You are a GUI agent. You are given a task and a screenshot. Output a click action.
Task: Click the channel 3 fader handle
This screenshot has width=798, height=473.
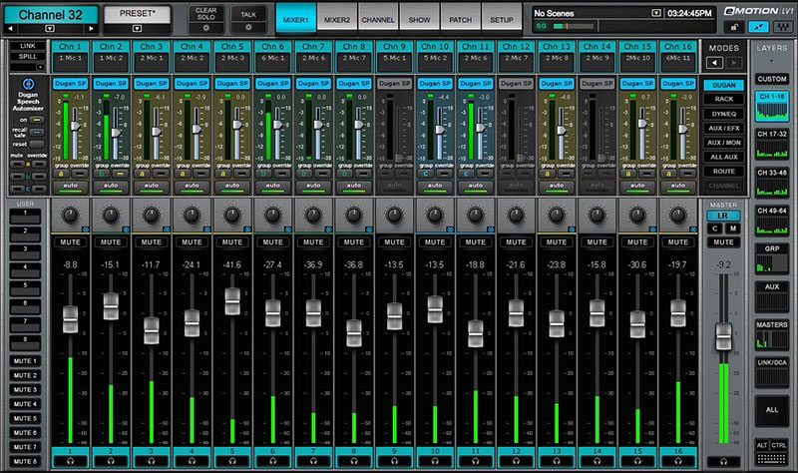152,330
